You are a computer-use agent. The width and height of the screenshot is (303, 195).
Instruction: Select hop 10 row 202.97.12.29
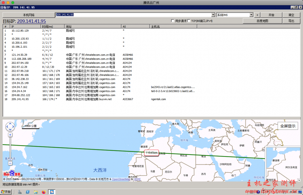click(151, 67)
